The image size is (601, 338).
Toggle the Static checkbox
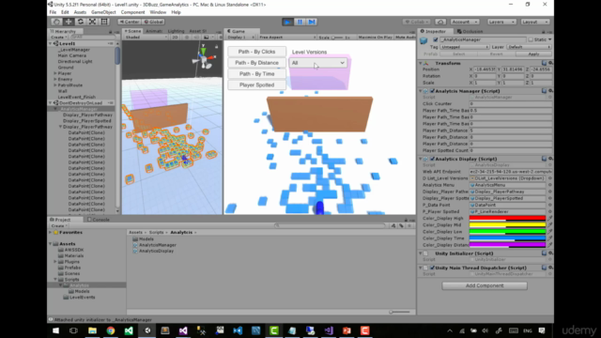(531, 39)
